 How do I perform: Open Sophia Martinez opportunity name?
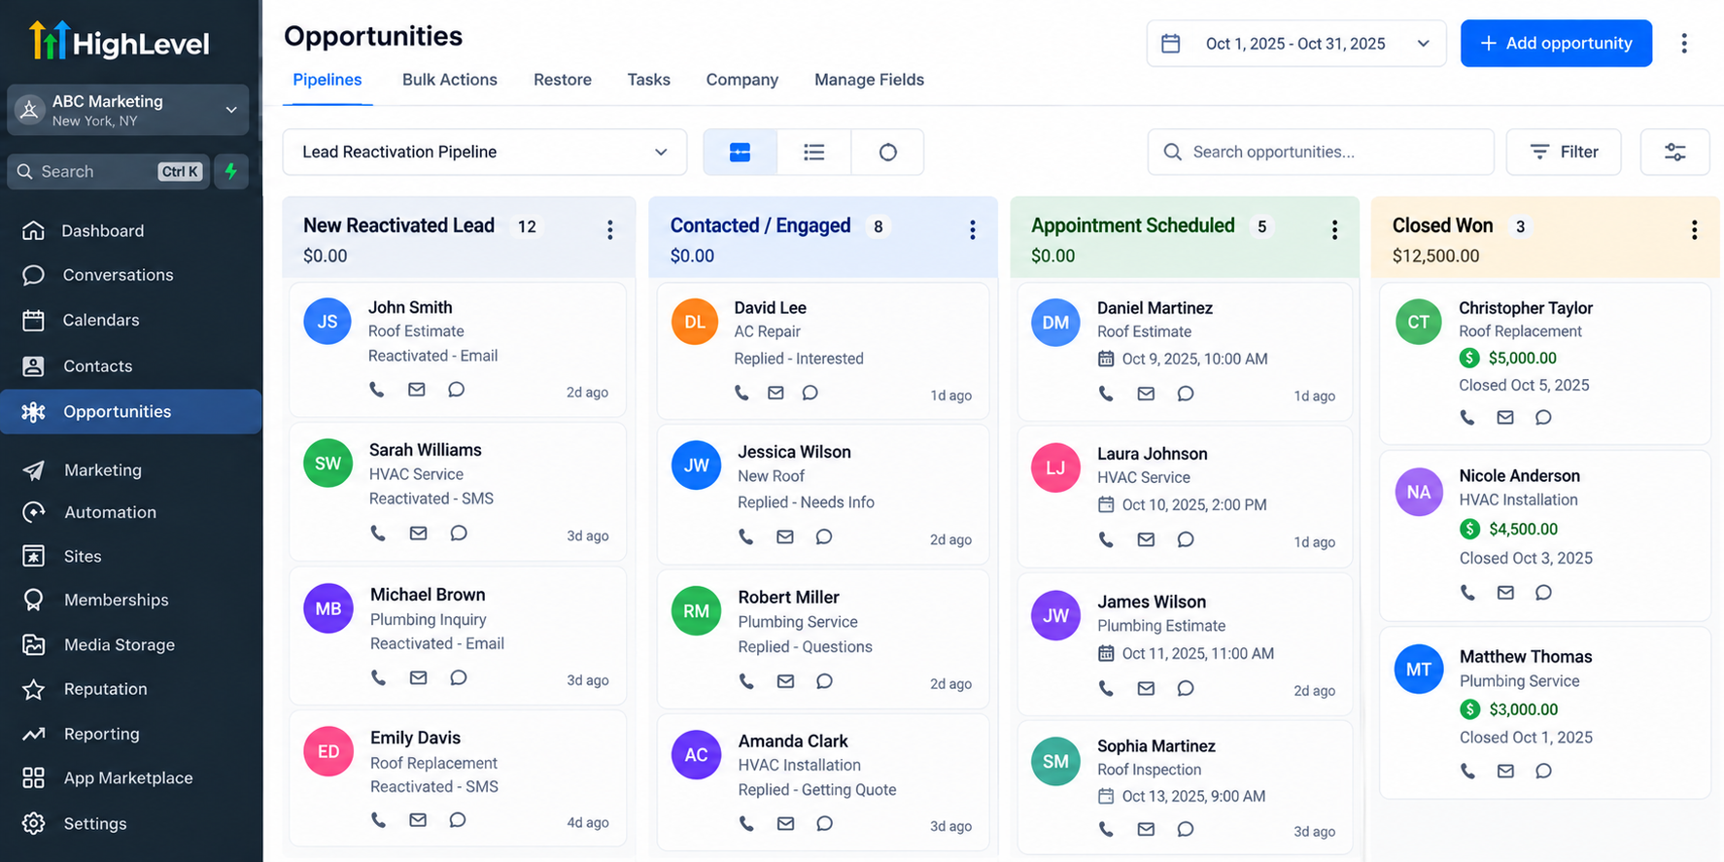pos(1156,745)
